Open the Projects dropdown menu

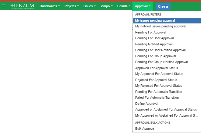click(72, 6)
